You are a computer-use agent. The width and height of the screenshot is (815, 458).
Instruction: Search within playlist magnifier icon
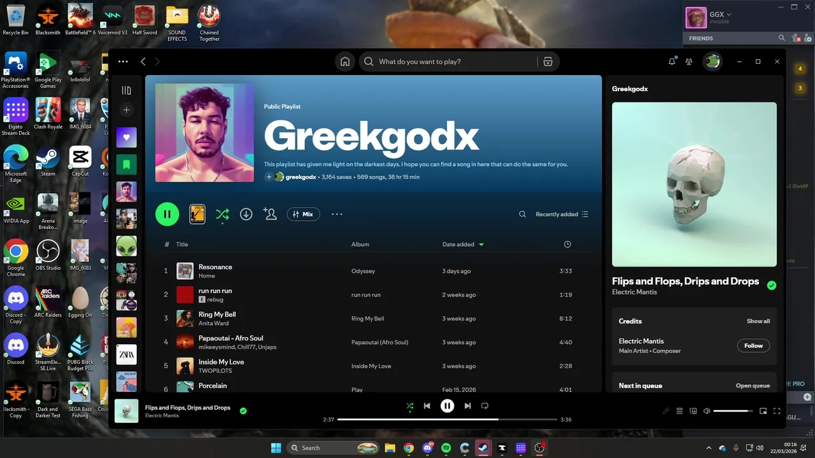(522, 214)
